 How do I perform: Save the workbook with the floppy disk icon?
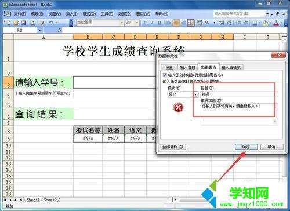23,23
